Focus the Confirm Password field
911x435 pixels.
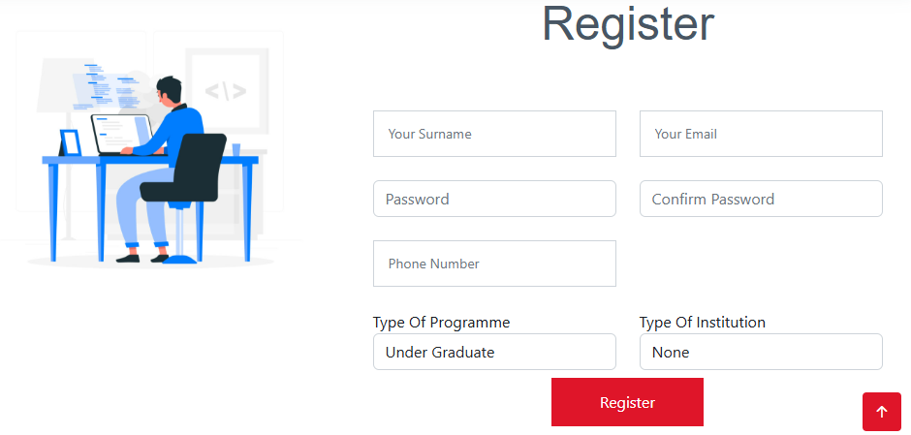tap(761, 199)
